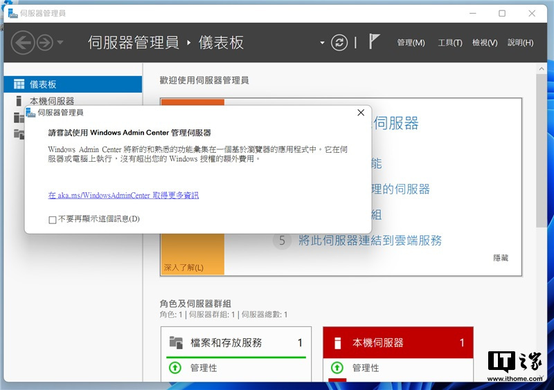The height and width of the screenshot is (390, 554).
Task: Click 儀表板 in the header breadcrumb
Action: click(221, 43)
